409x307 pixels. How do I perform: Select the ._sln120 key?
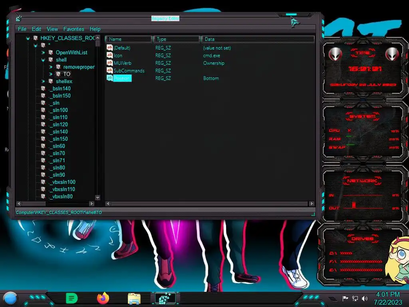(58, 125)
